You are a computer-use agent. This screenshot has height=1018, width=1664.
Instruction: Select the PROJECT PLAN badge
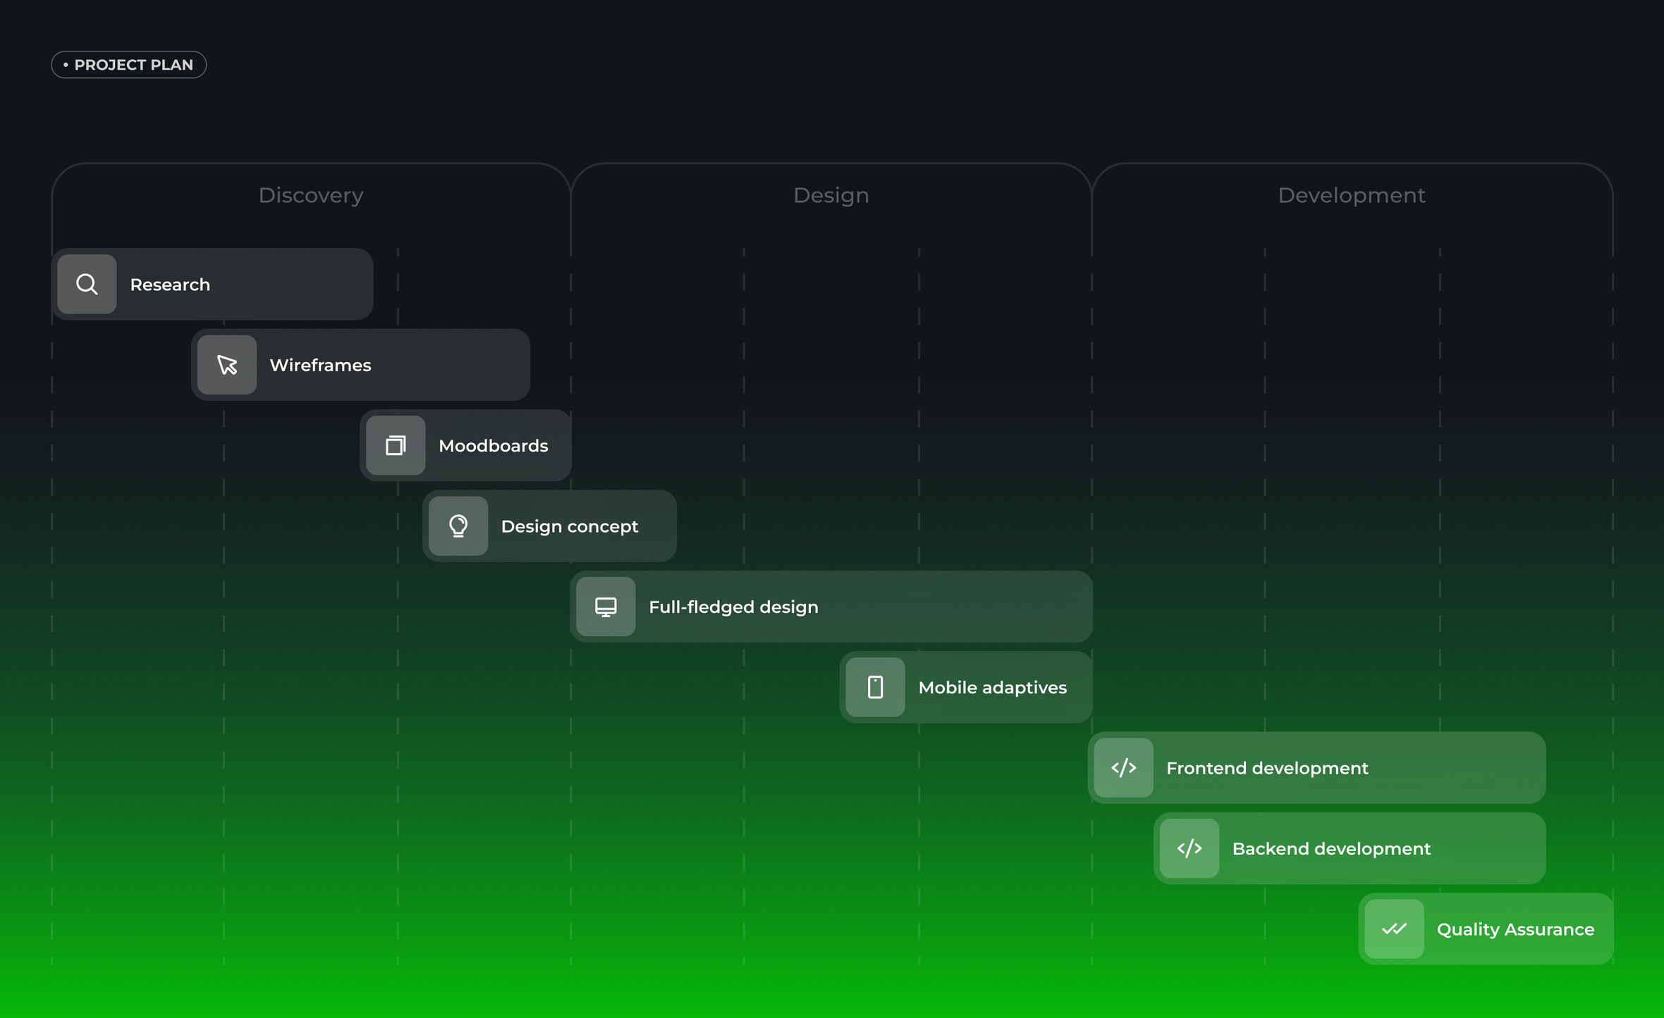[x=129, y=65]
